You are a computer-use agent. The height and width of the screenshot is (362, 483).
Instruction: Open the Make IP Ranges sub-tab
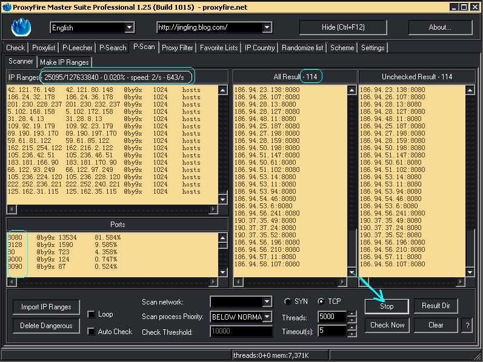[64, 62]
